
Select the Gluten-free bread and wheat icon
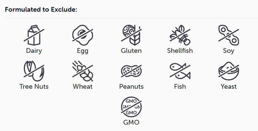131,35
